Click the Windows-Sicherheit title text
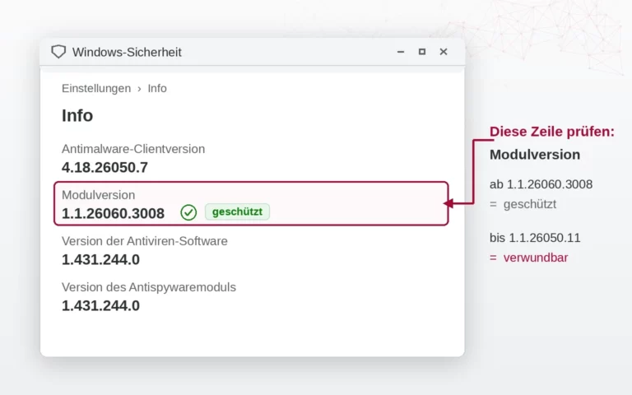632x395 pixels. (127, 52)
